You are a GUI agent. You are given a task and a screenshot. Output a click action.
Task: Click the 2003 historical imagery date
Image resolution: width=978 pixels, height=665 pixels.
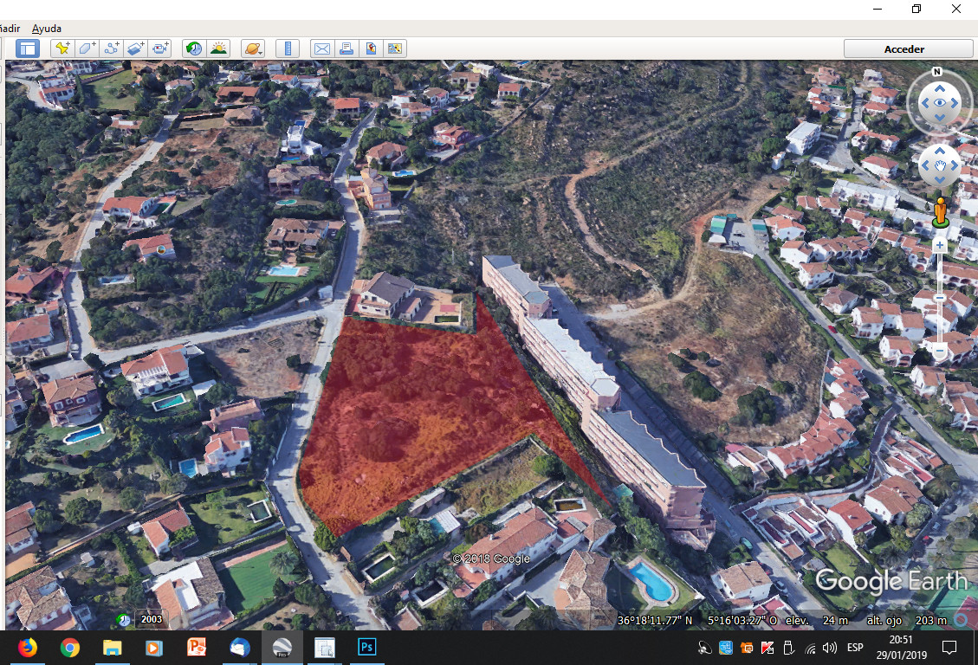coord(151,619)
